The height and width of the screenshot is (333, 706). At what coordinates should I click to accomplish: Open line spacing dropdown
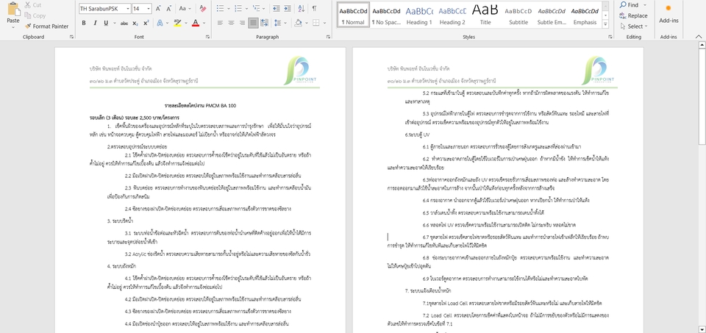(277, 23)
